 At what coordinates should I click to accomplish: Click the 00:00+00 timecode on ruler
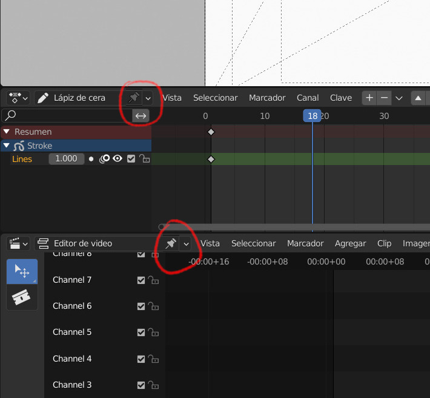326,261
